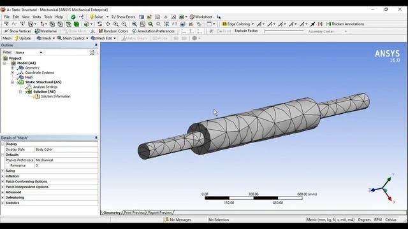The width and height of the screenshot is (408, 229).
Task: Open the Tools menu
Action: tap(48, 17)
